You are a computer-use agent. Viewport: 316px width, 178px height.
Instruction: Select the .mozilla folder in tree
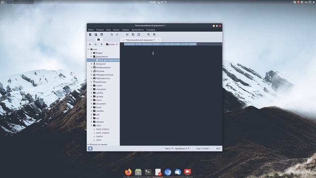[x=103, y=111]
